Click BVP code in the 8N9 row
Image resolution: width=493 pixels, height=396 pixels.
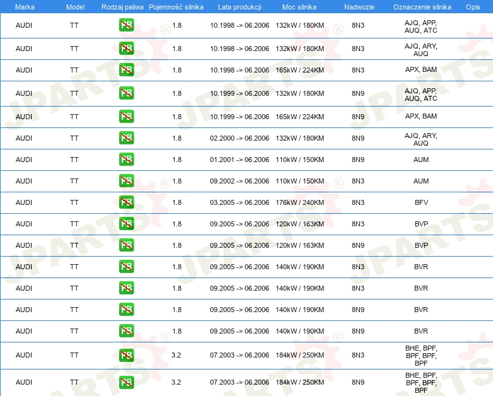point(421,245)
